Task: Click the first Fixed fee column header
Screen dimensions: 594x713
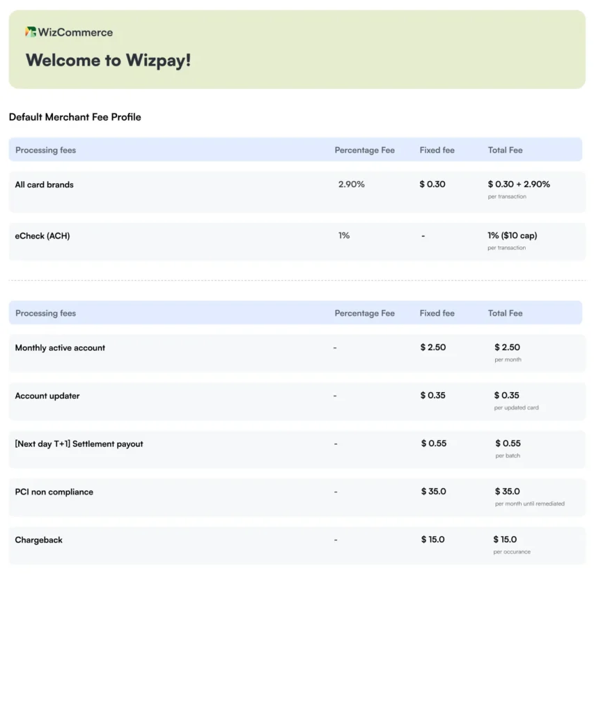Action: pos(437,150)
